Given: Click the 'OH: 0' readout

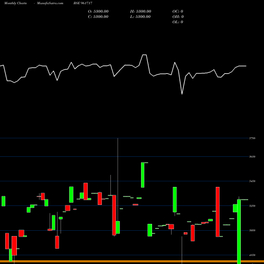Looking at the screenshot, I should (178, 17).
